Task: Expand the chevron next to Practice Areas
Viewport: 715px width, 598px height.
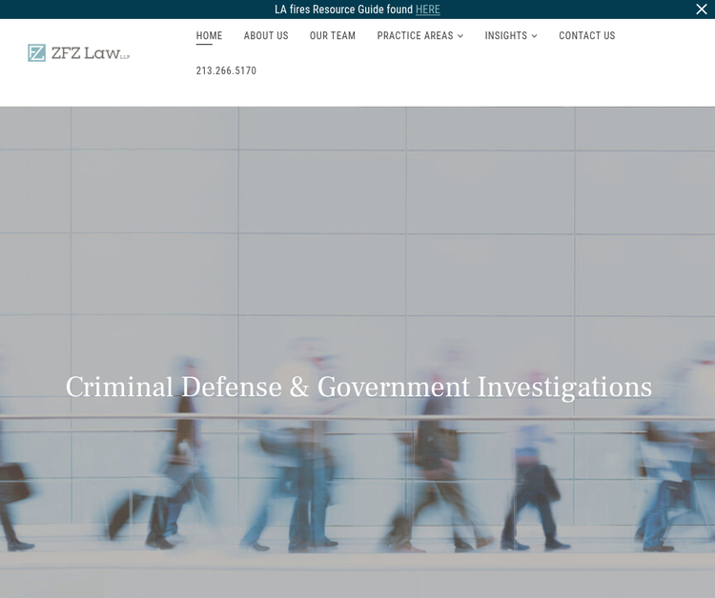Action: point(460,36)
